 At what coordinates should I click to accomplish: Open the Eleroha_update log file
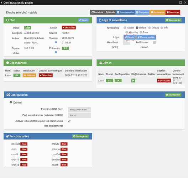coord(146,37)
